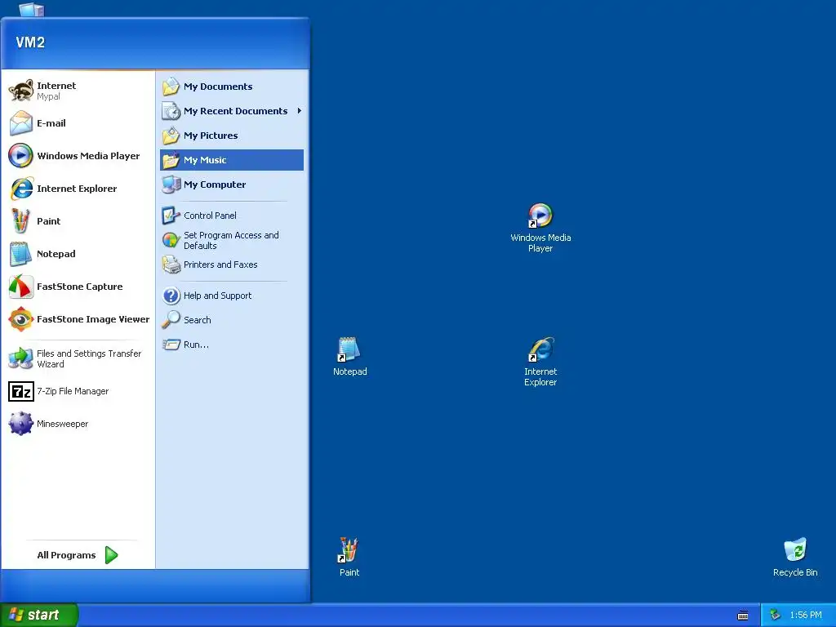Screen dimensions: 836x627
Task: Click the 1:56 PM clock
Action: 806,616
